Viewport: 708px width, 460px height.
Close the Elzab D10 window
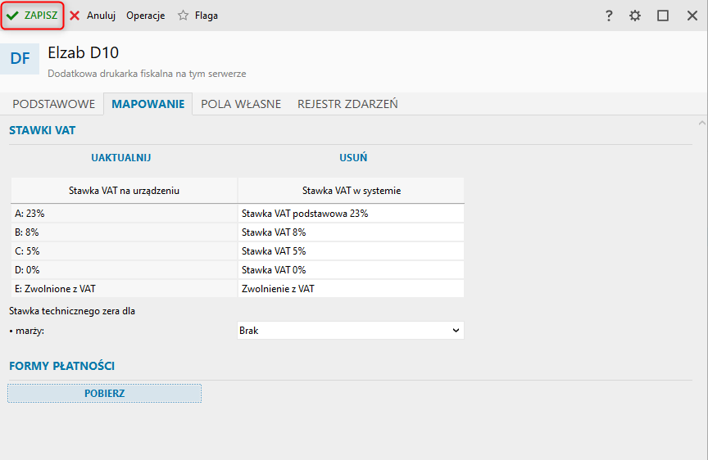tap(692, 16)
